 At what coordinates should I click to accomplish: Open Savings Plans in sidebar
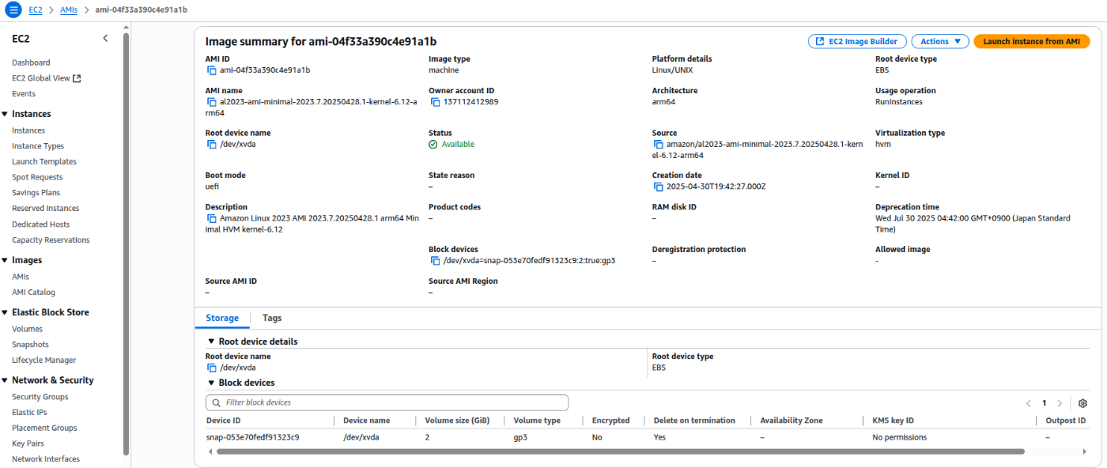tap(36, 193)
